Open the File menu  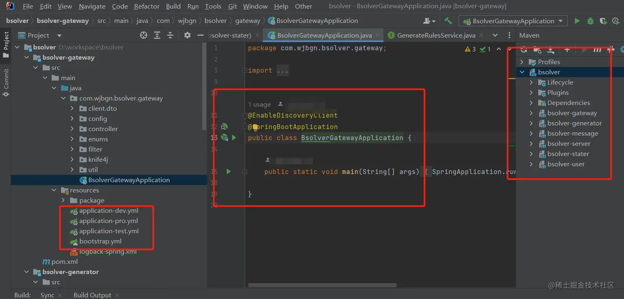pos(28,6)
